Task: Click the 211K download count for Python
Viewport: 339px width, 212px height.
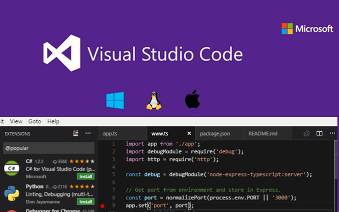Action: click(60, 187)
